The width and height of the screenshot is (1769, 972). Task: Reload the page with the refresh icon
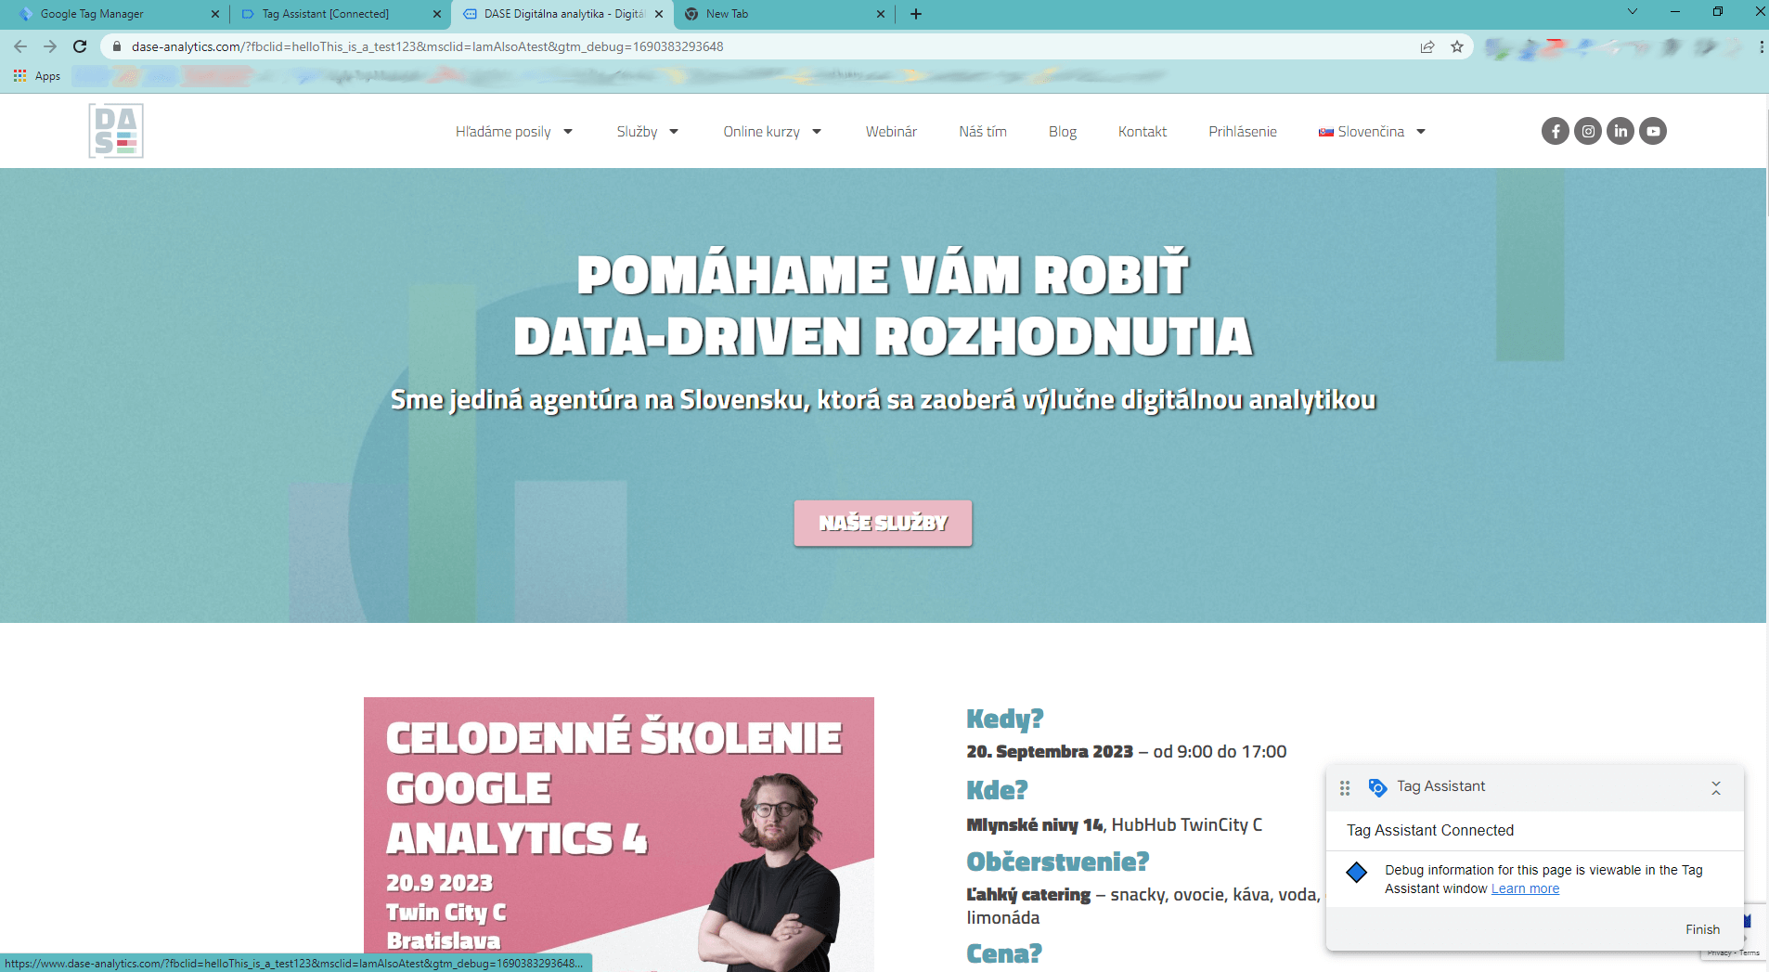pyautogui.click(x=80, y=46)
